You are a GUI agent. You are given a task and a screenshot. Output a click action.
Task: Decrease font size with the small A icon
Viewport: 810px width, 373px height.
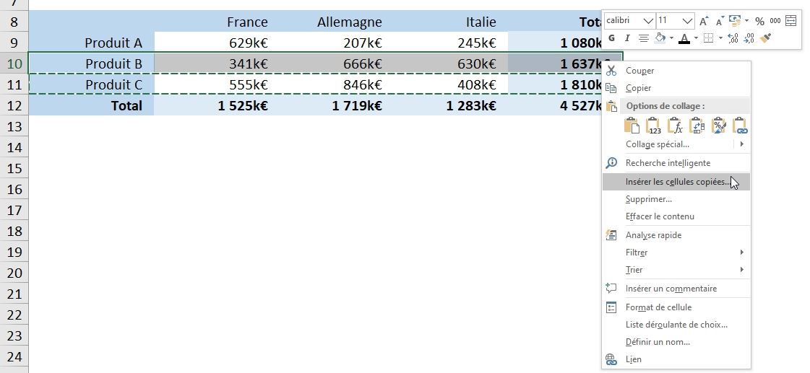pos(720,21)
